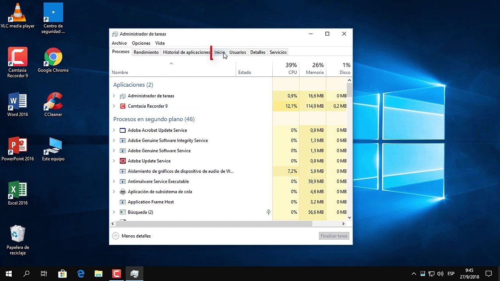
Task: Select Application Frame Host process
Action: tap(228, 202)
